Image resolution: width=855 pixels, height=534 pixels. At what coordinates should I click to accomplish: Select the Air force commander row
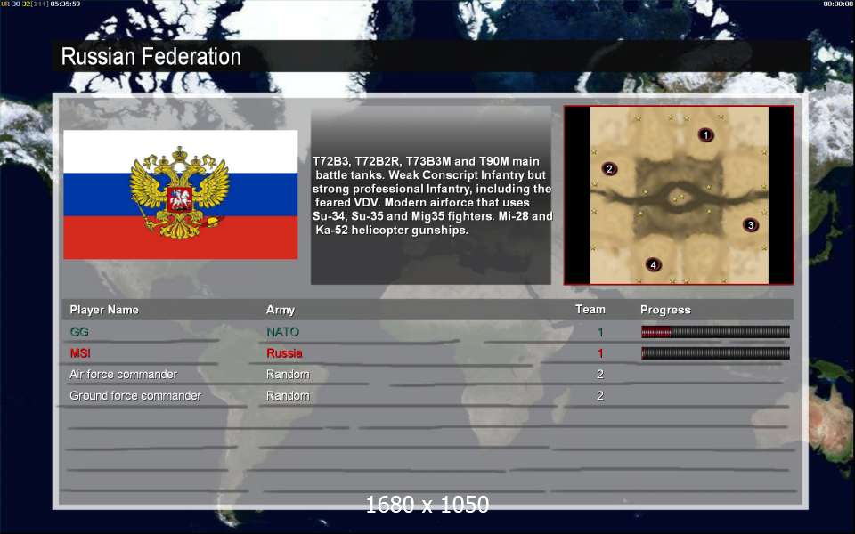pyautogui.click(x=427, y=375)
